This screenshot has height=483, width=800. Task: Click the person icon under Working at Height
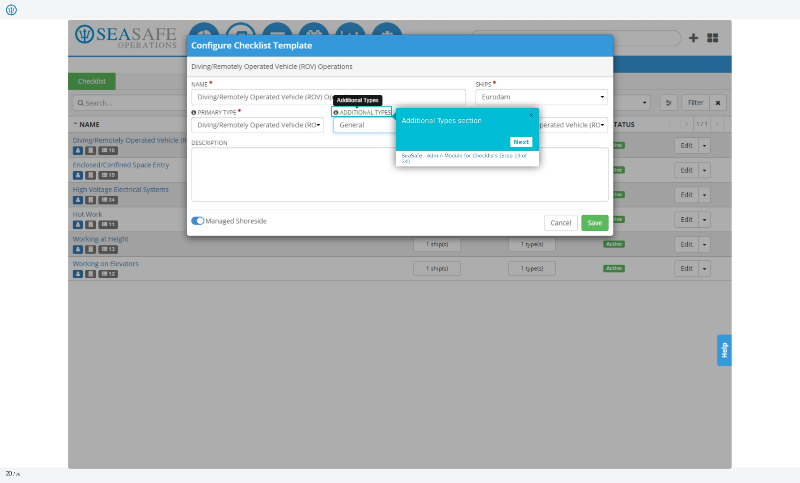click(78, 250)
